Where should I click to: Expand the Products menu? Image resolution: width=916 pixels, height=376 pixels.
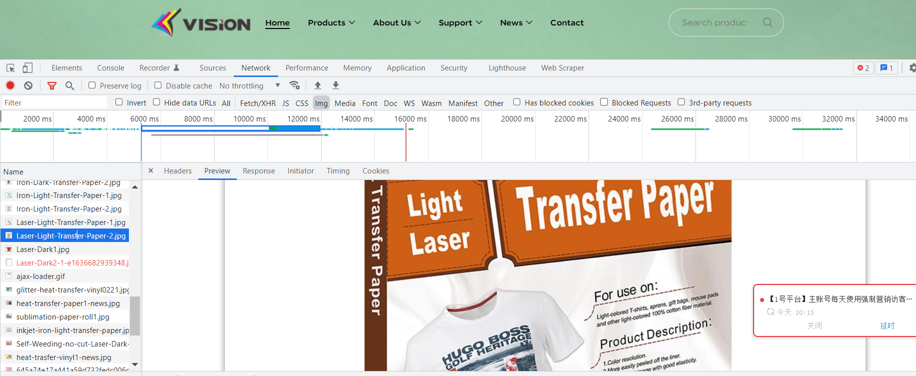331,22
